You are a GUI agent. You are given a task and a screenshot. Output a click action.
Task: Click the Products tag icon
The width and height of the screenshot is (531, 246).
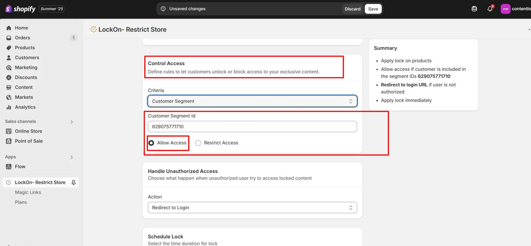(9, 48)
